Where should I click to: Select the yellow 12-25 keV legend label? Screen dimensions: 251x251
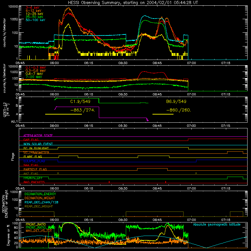(35, 14)
